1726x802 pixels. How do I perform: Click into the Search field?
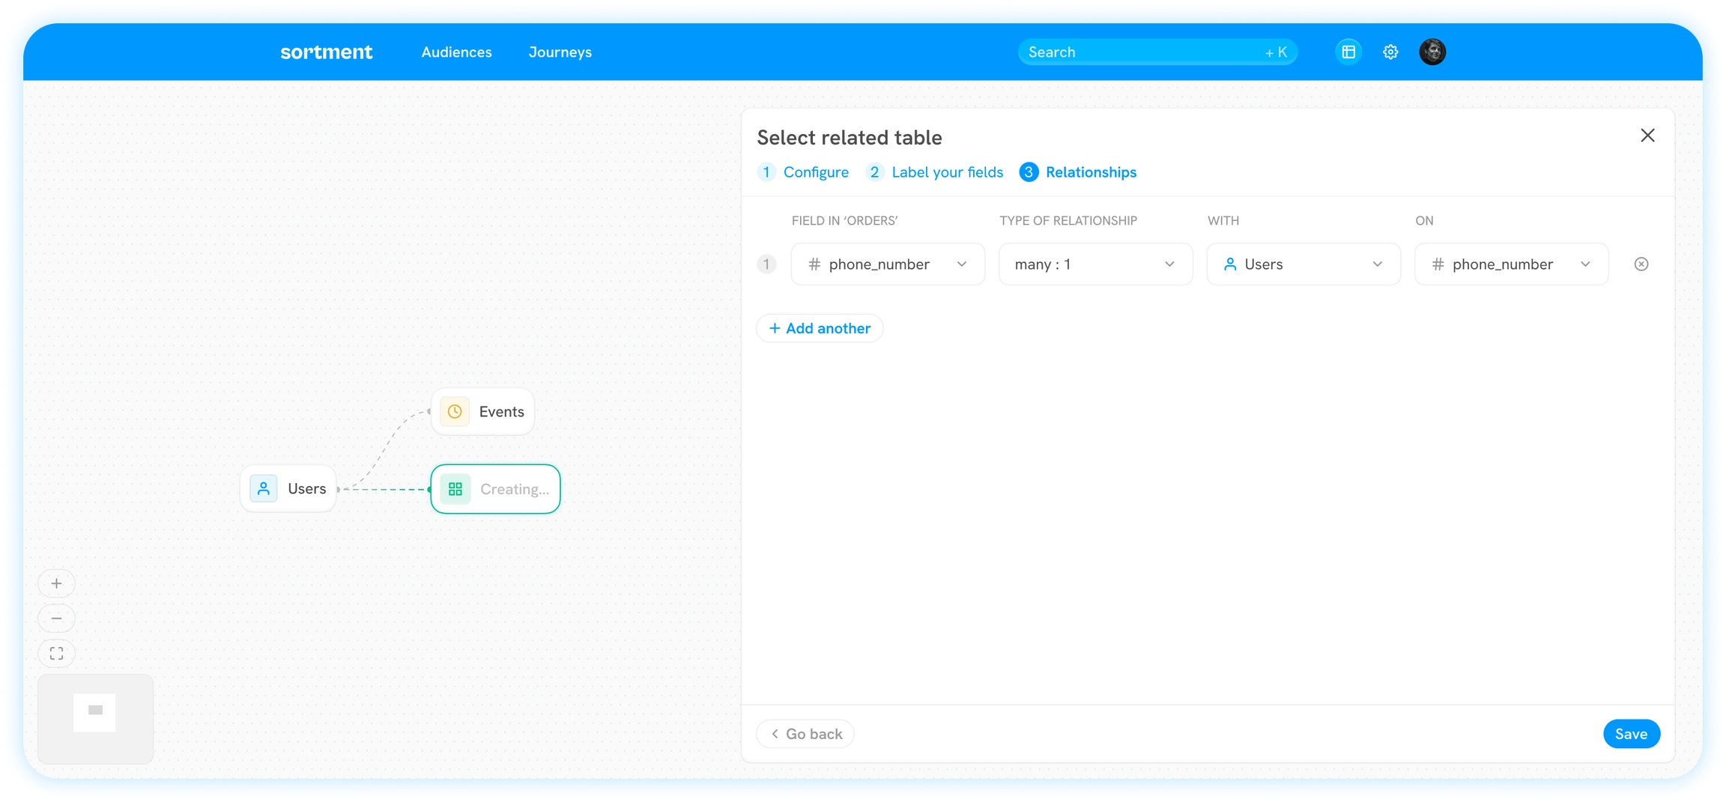(1139, 52)
